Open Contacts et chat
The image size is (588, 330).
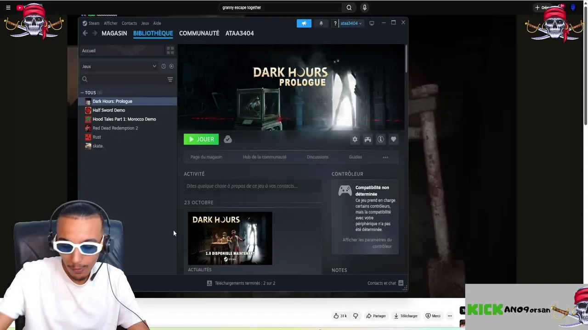[385, 283]
